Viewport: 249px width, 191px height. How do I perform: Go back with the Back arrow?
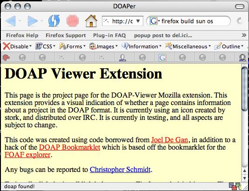coord(11,21)
